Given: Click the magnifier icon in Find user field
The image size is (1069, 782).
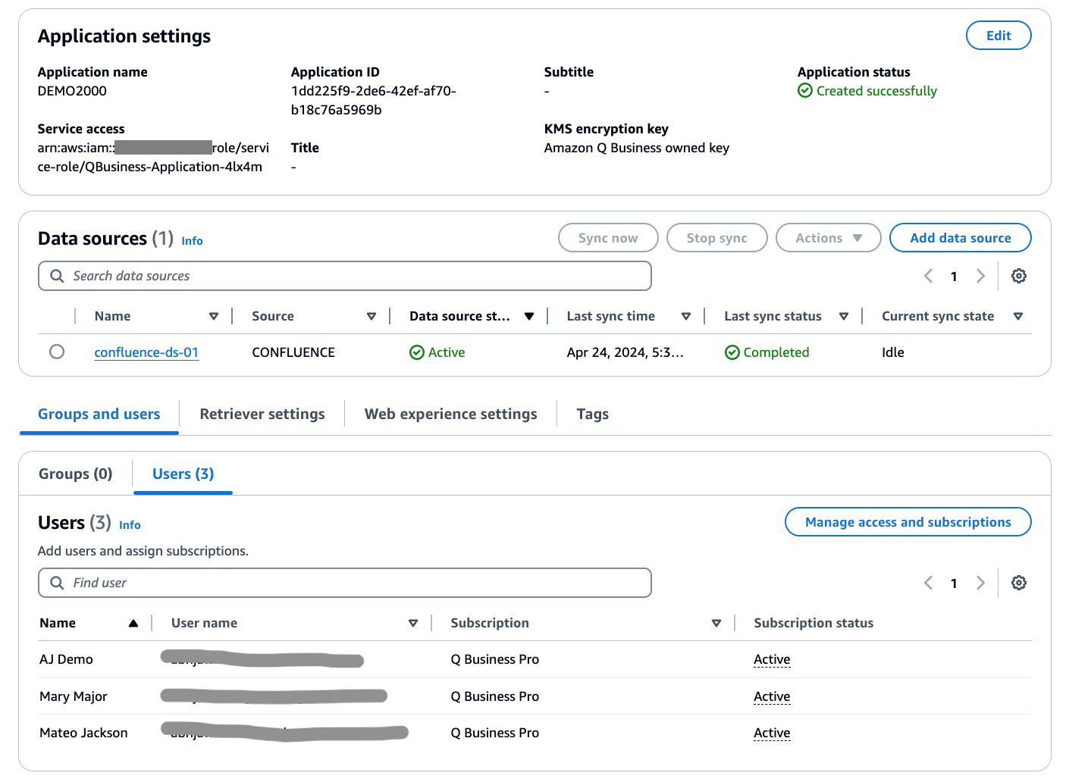Looking at the screenshot, I should click(57, 583).
